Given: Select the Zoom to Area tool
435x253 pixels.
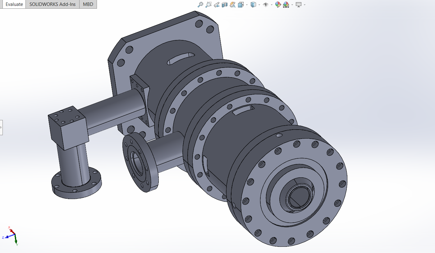Looking at the screenshot, I should coord(208,5).
